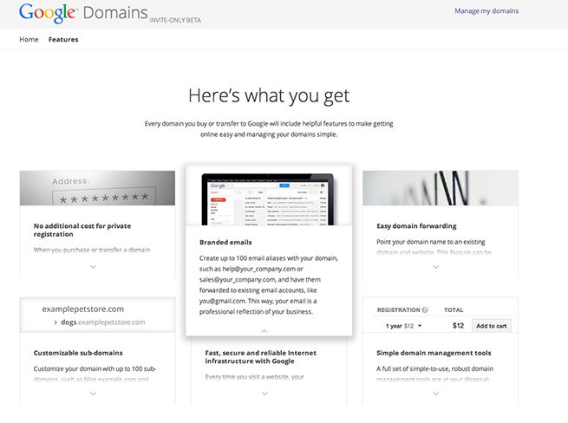Viewport: 568px width, 423px height.
Task: Click the Simple domain management tools heading
Action: tap(434, 353)
